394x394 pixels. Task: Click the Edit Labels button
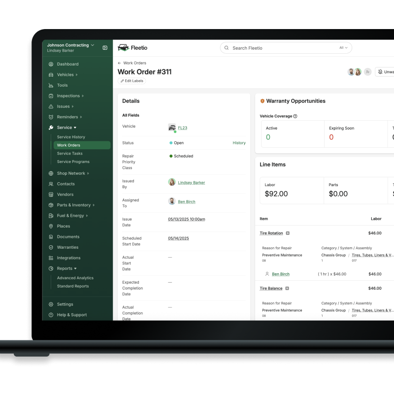coord(132,81)
